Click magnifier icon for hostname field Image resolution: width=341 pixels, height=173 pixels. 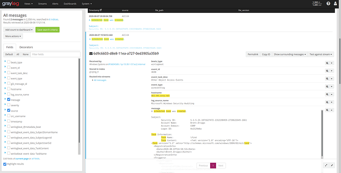pos(327,94)
